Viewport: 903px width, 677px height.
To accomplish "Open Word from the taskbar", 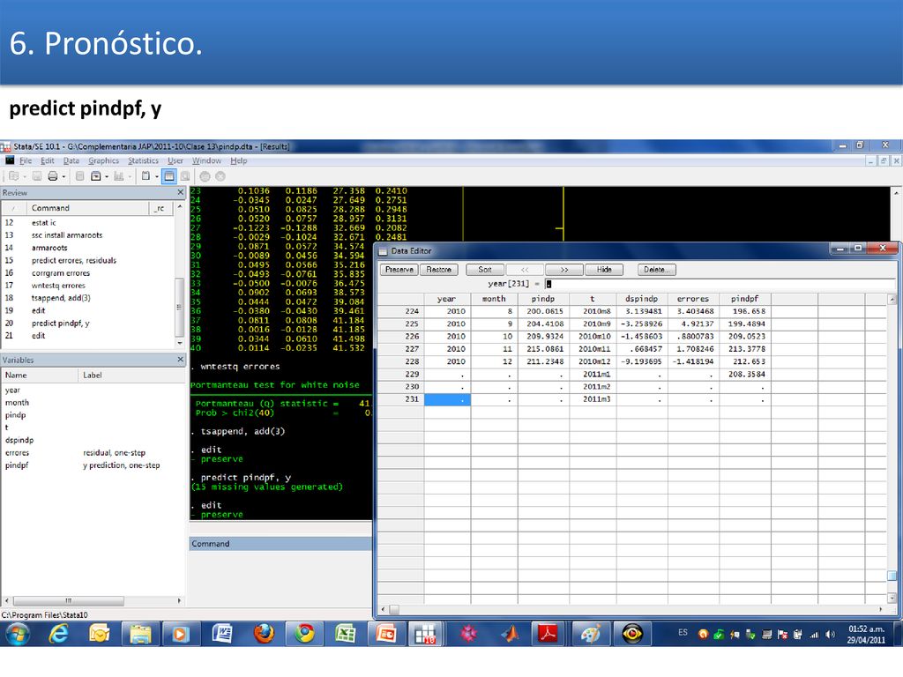I will 221,635.
